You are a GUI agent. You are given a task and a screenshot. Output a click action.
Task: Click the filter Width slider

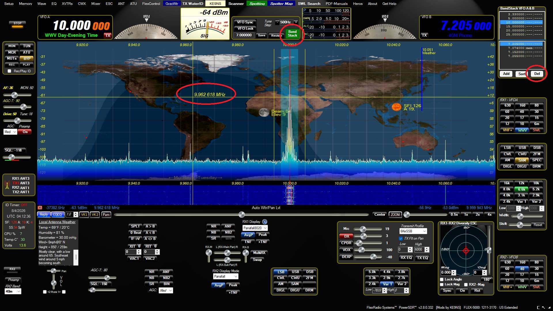tap(527, 216)
